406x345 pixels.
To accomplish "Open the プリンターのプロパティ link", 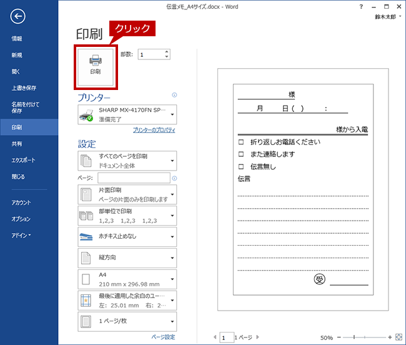I will tap(154, 130).
